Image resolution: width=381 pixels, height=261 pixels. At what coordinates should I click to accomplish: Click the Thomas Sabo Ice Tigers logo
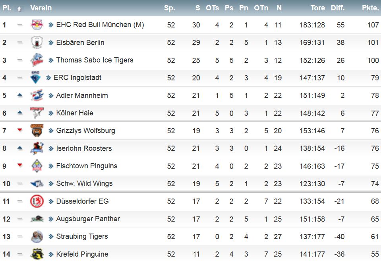(36, 60)
